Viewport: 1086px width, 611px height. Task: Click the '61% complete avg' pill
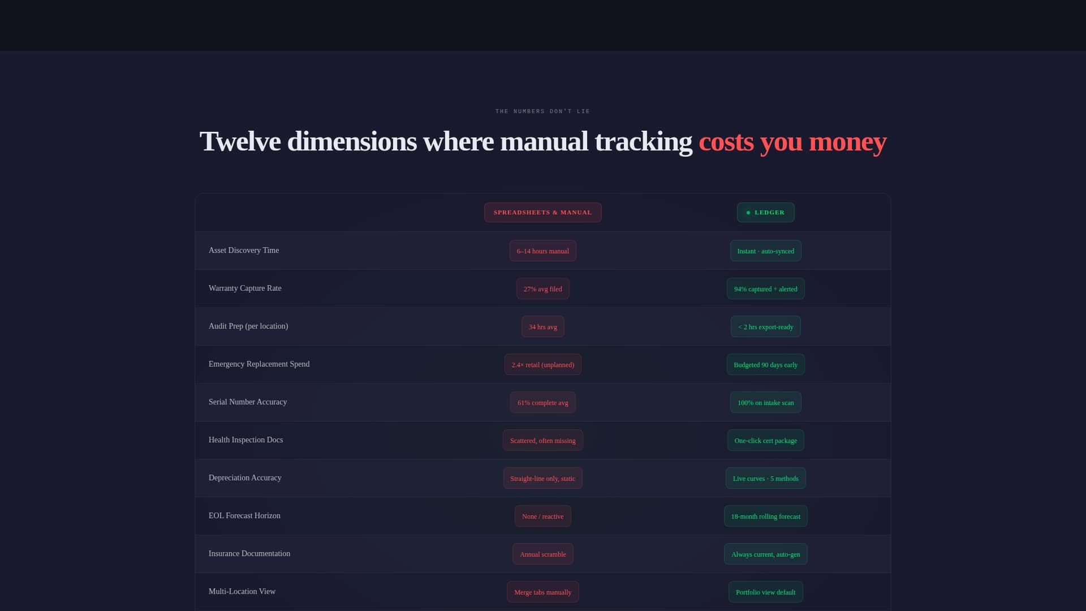coord(542,403)
